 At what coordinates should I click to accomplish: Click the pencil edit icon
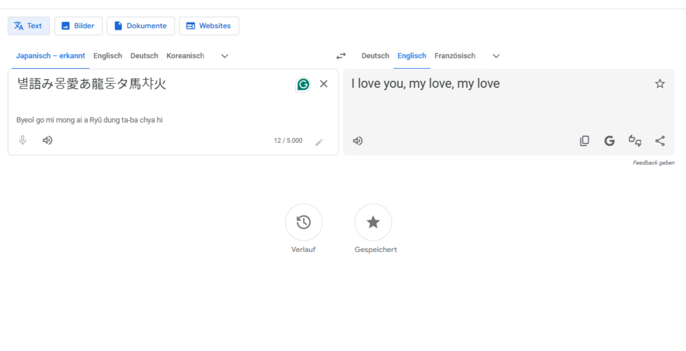[x=319, y=142]
